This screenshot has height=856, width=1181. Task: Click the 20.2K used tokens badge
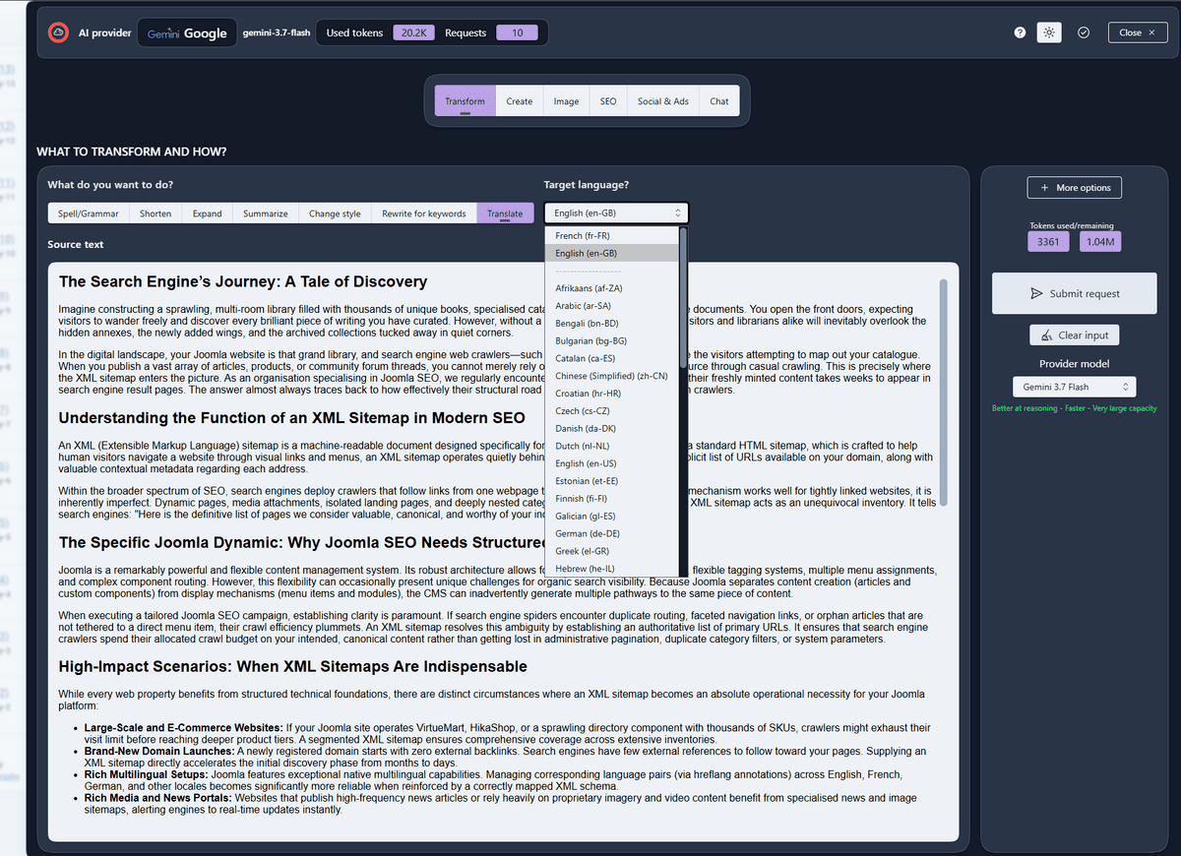[413, 32]
